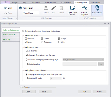The height and width of the screenshot is (97, 111).
Task: Select Channels inside polygons from map layer
Action: pos(27,60)
